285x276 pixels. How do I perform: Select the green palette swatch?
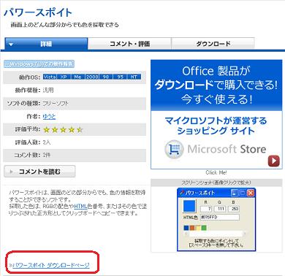click(204, 228)
